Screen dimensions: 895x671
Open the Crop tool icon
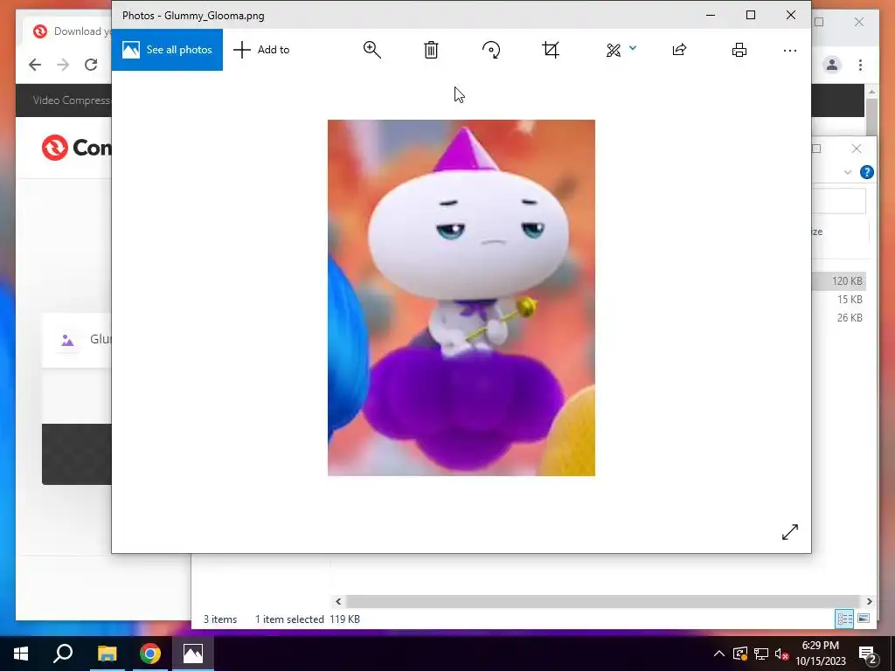point(551,50)
